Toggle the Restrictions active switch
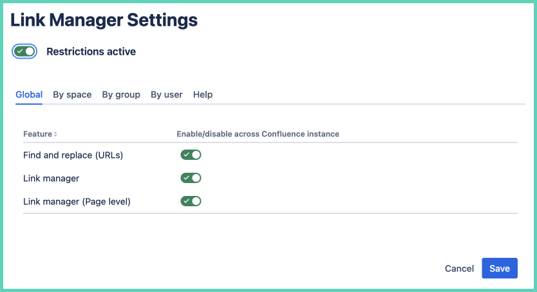The height and width of the screenshot is (292, 537). pos(24,52)
